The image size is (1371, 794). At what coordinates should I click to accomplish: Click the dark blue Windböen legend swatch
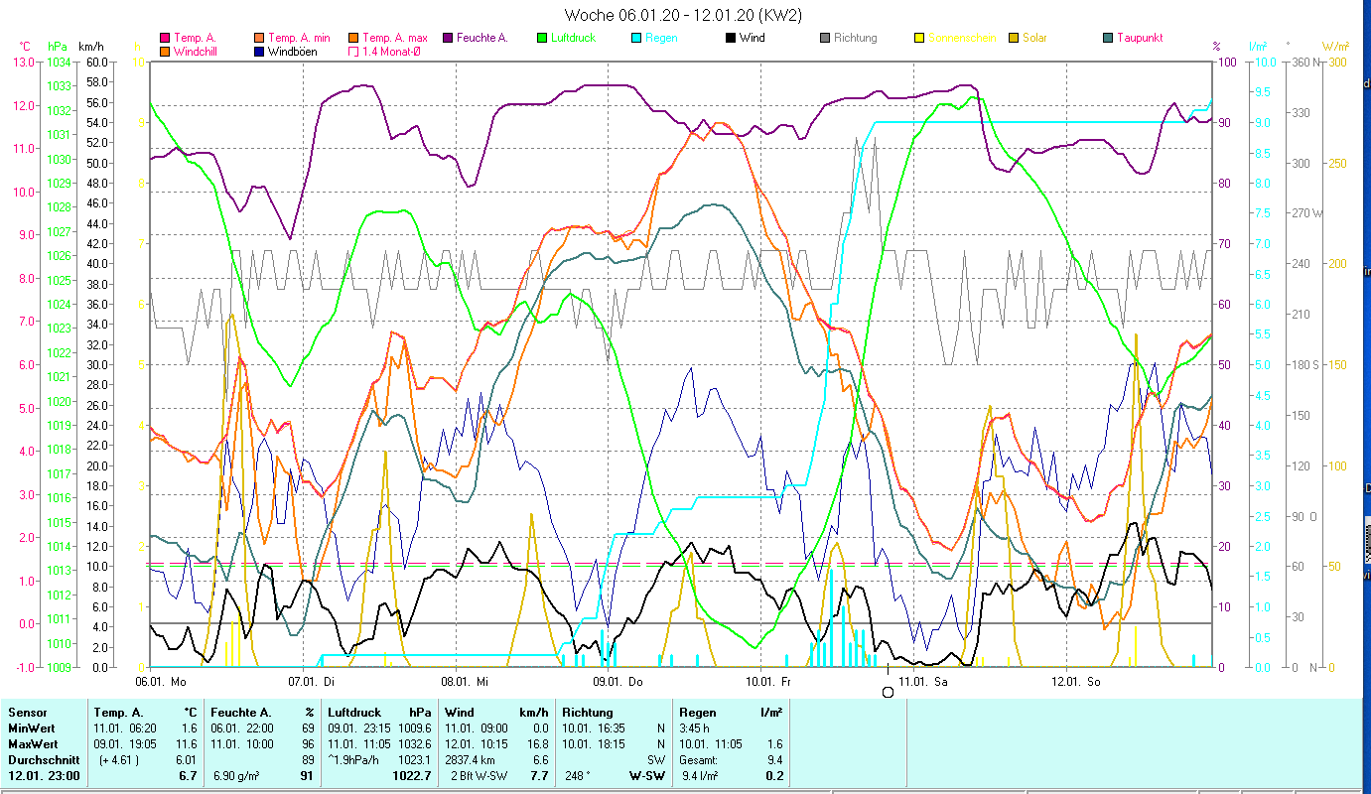pos(258,51)
